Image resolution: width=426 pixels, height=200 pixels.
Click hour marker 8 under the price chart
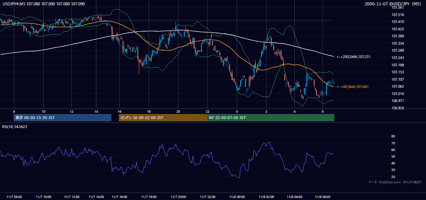pos(14,111)
